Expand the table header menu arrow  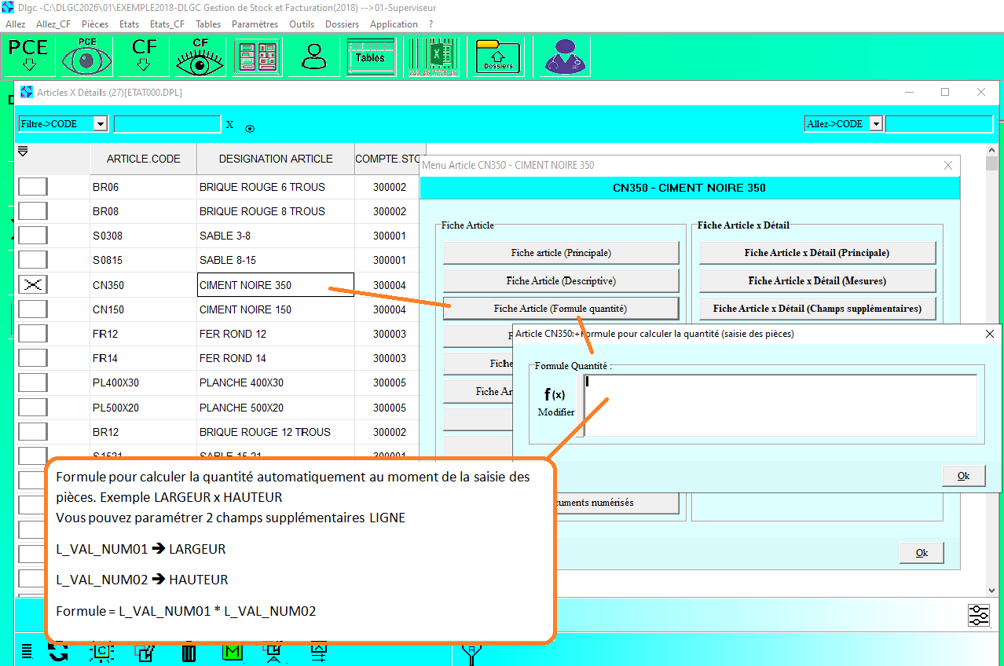pyautogui.click(x=23, y=152)
